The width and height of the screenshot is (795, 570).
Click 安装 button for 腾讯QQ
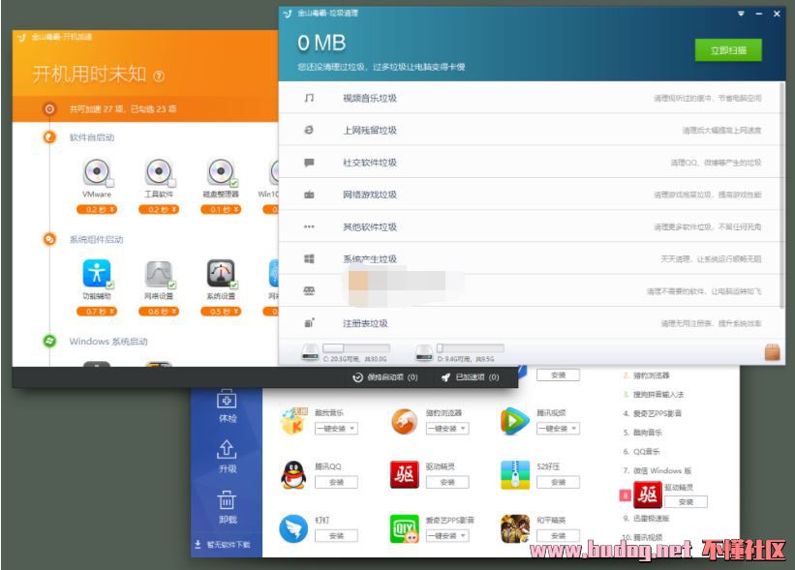pyautogui.click(x=336, y=482)
